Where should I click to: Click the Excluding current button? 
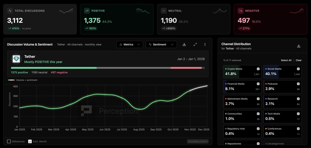198,142
